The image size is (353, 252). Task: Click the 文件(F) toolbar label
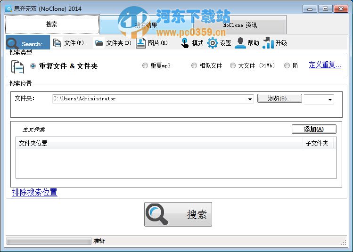(x=74, y=43)
